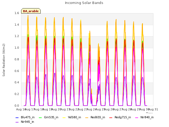Click the 1.0 y-axis tick label
The width and height of the screenshot is (169, 127).
point(17,48)
